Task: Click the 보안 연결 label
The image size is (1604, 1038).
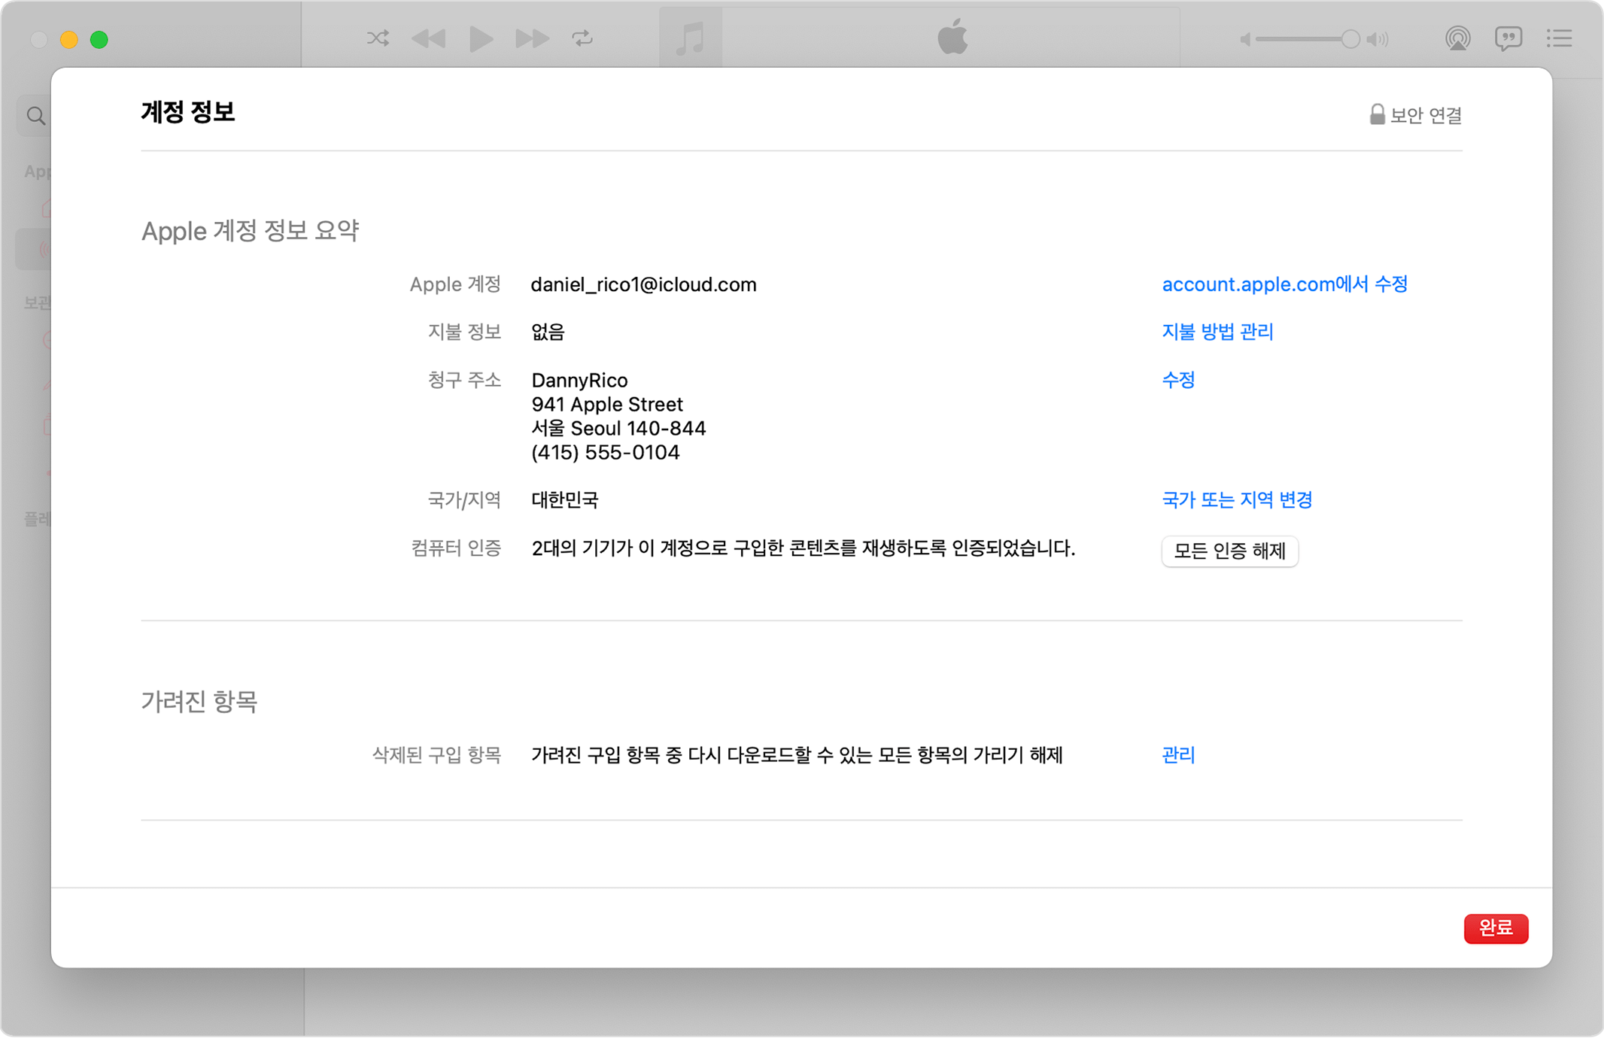Action: (1426, 115)
